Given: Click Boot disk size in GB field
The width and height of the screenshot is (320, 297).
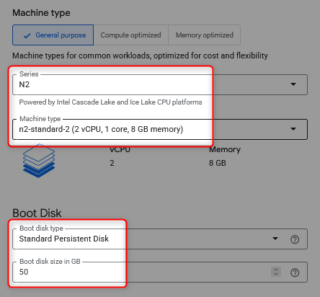Looking at the screenshot, I should click(x=160, y=272).
